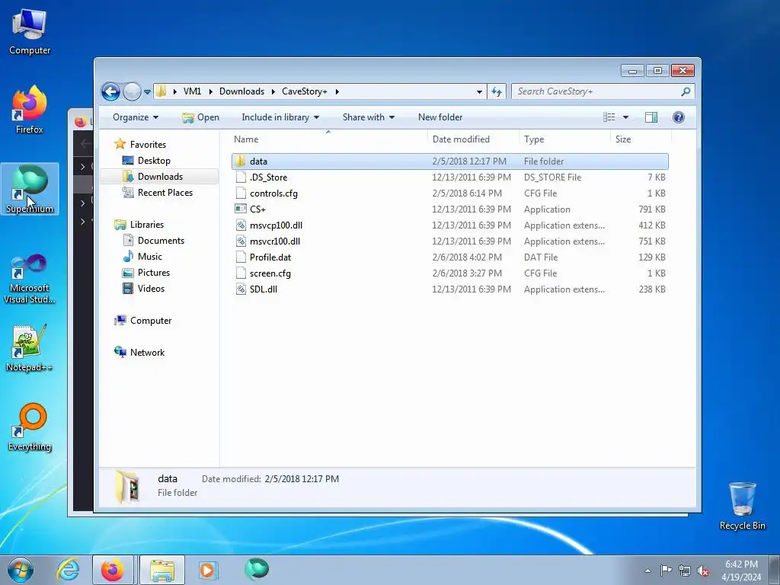The width and height of the screenshot is (780, 585).
Task: Create a New folder
Action: [440, 117]
